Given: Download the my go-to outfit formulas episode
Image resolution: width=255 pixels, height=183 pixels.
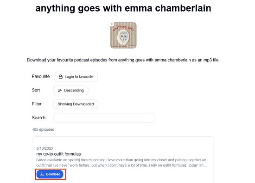Looking at the screenshot, I should coord(50,174).
